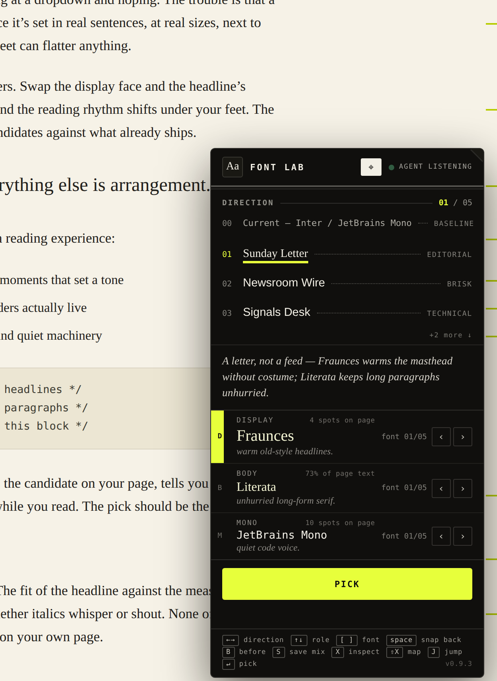Go to next font for Mono JetBrains Mono
Screen dimensions: 497x681
(x=463, y=536)
